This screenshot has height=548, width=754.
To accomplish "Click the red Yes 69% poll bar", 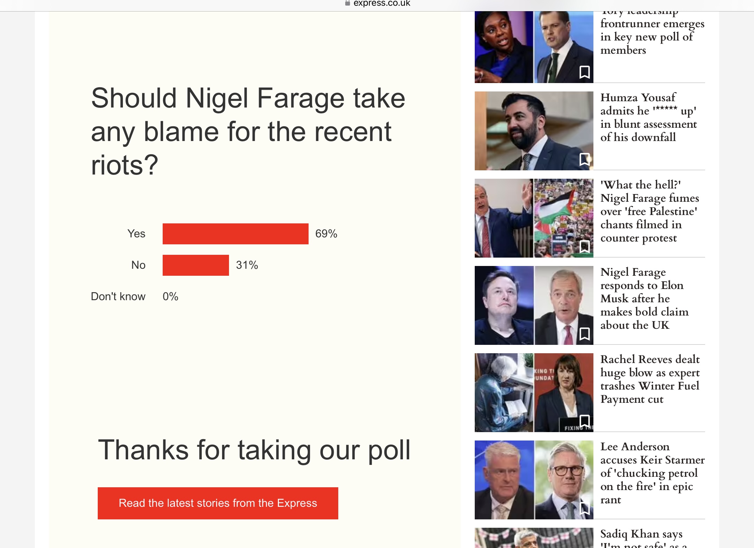I will click(236, 234).
